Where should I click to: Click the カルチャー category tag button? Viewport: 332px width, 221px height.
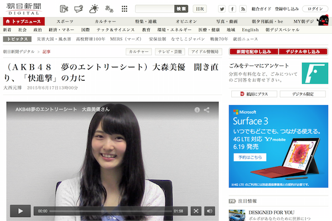(139, 51)
